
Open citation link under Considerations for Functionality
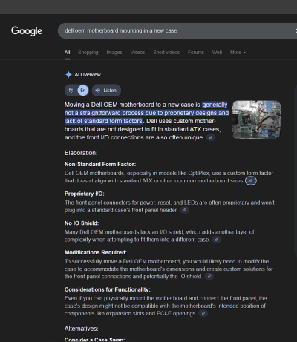point(203,313)
